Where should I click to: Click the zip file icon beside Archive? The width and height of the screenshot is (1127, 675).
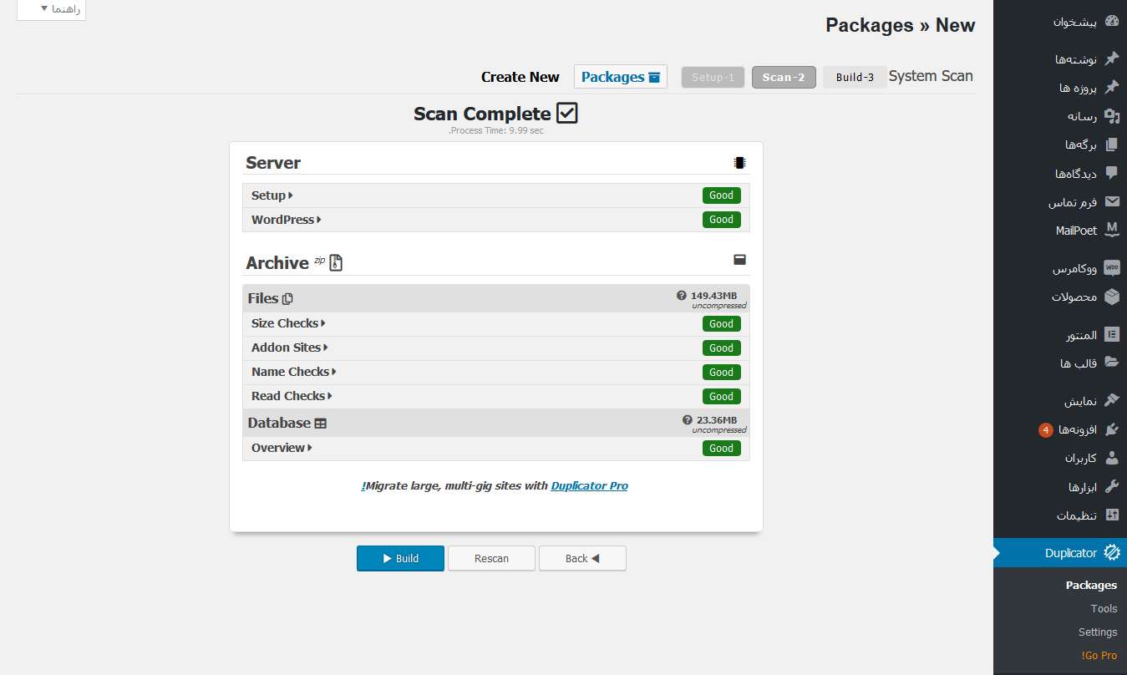pyautogui.click(x=336, y=262)
